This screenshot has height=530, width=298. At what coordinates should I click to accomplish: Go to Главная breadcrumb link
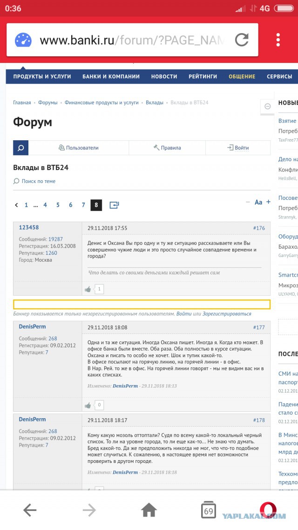click(x=22, y=102)
